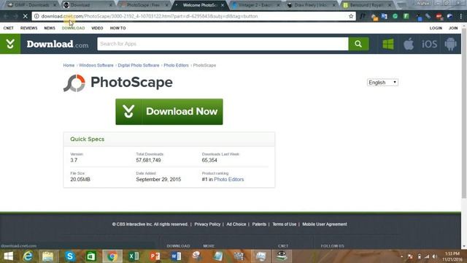Open Excel from taskbar
467x263 pixels.
click(134, 256)
